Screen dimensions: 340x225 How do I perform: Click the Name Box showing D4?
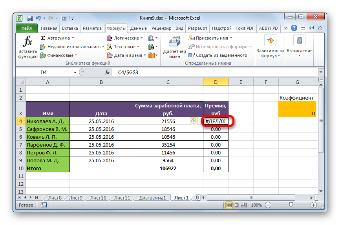point(45,73)
